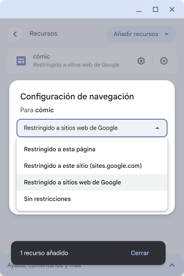Click the 1 recurso añadido notification text
184x276 pixels.
(x=44, y=253)
